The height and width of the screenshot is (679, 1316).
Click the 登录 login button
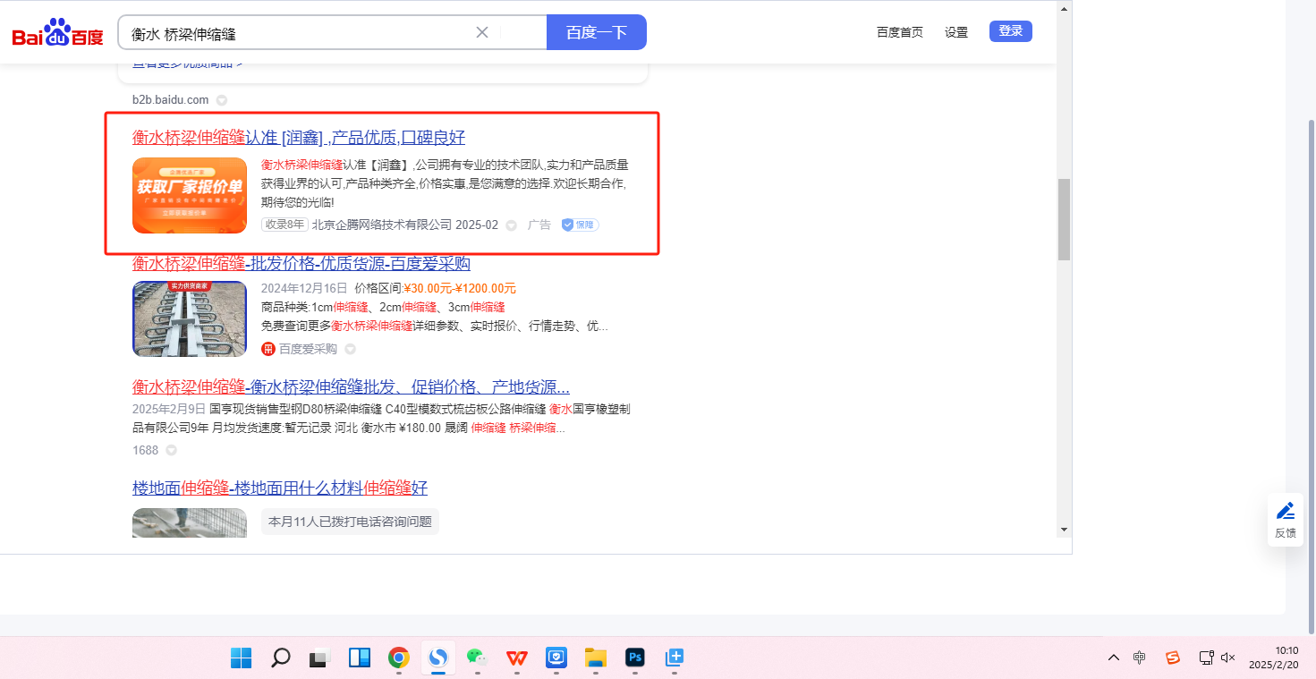click(x=1010, y=31)
